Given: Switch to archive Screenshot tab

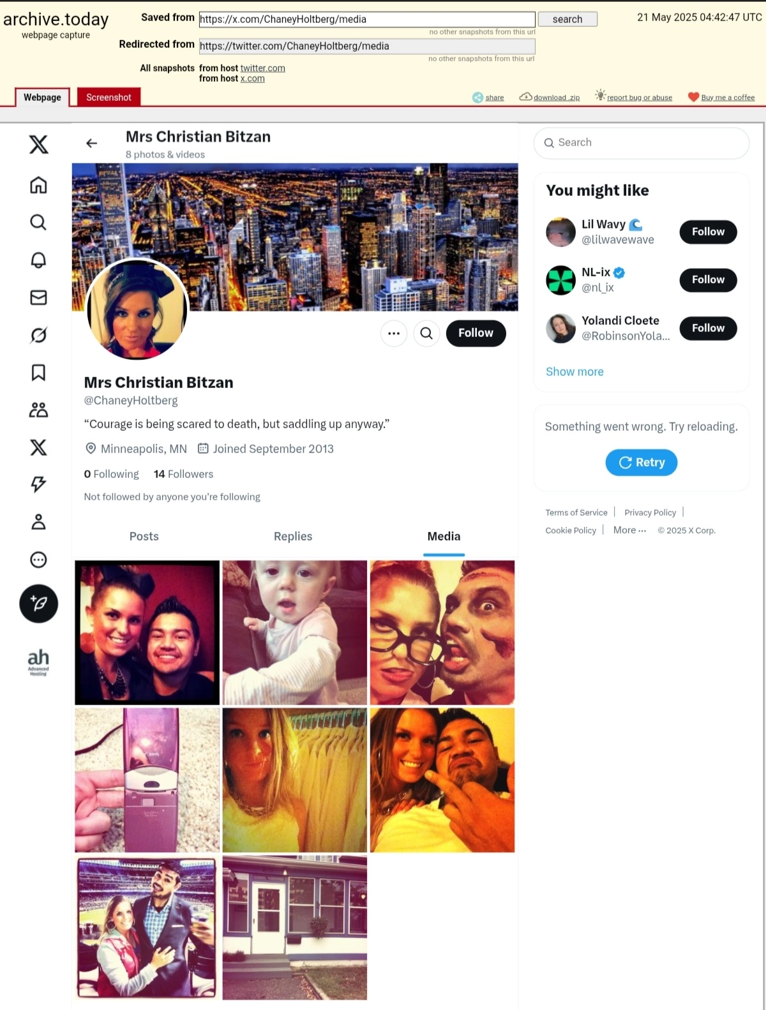Looking at the screenshot, I should point(109,97).
